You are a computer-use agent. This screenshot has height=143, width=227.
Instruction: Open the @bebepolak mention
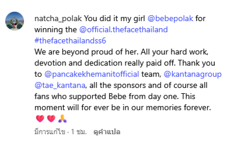(x=170, y=19)
